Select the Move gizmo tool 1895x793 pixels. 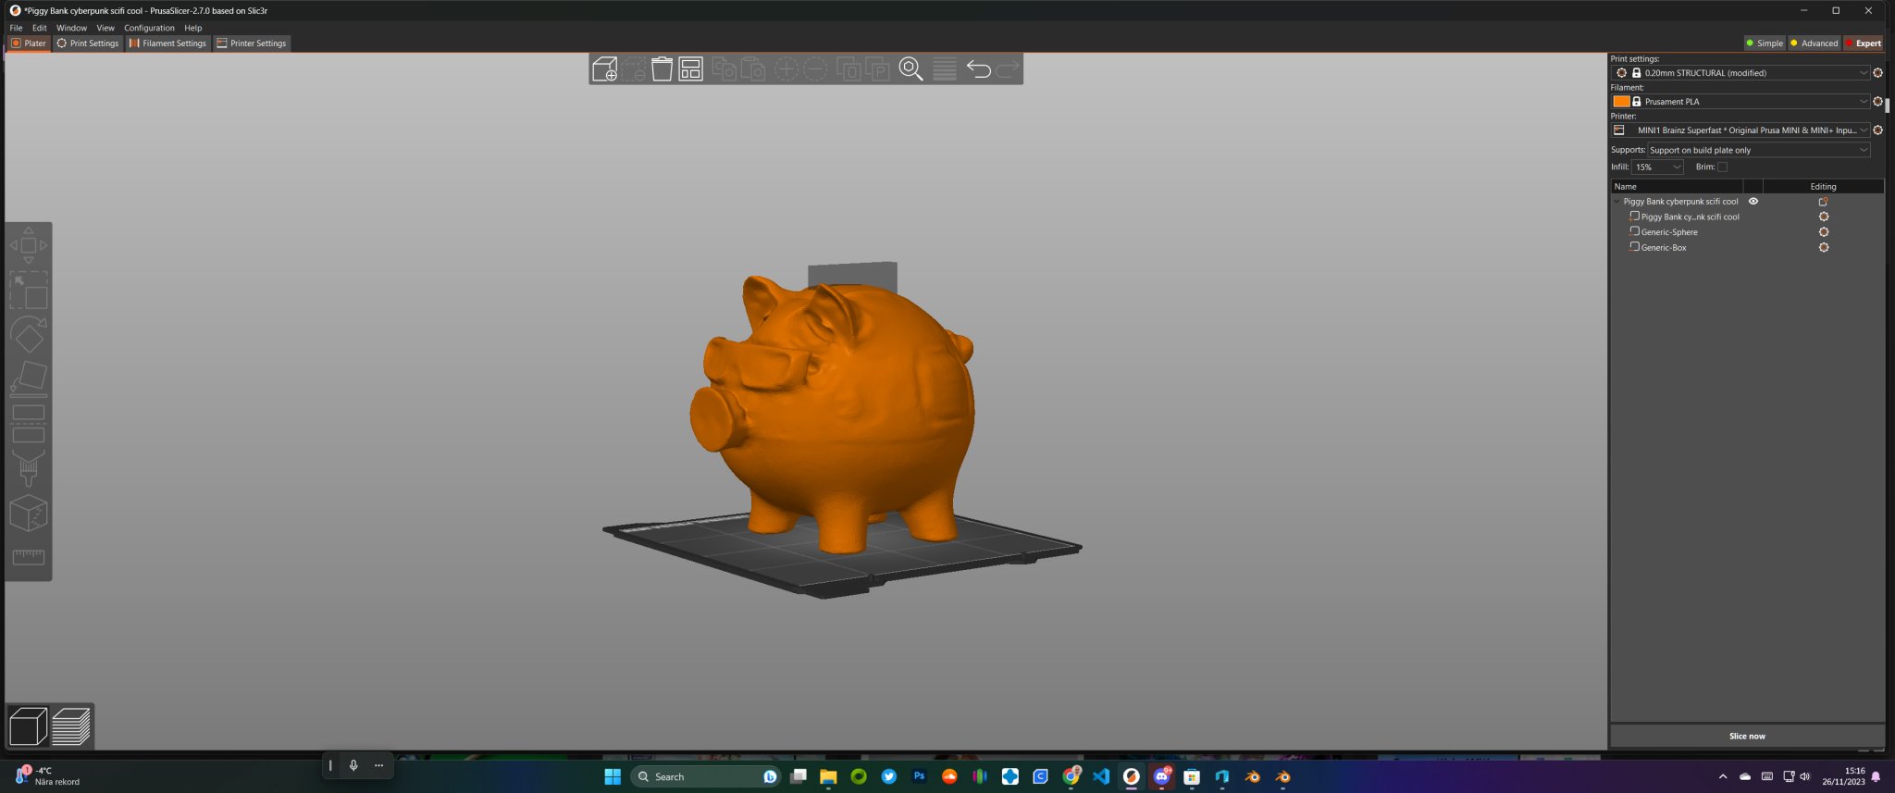29,245
